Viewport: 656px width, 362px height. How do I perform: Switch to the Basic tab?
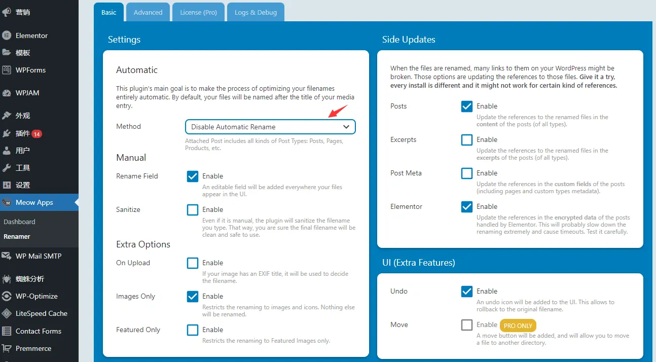(x=109, y=12)
